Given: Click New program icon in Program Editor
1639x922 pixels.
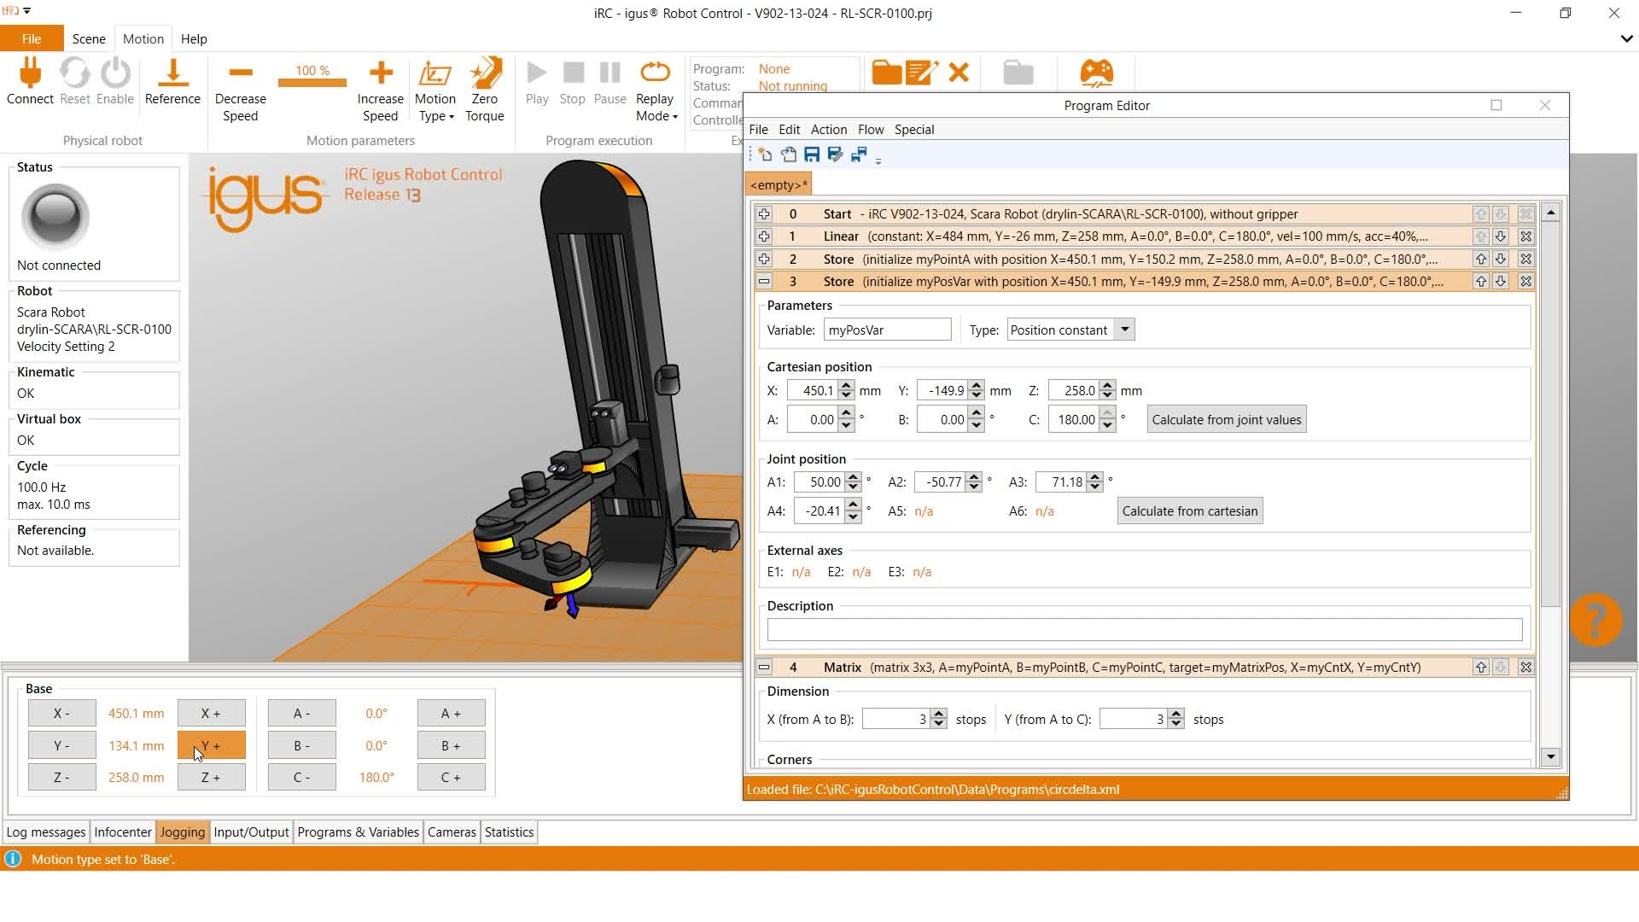Looking at the screenshot, I should (x=765, y=155).
